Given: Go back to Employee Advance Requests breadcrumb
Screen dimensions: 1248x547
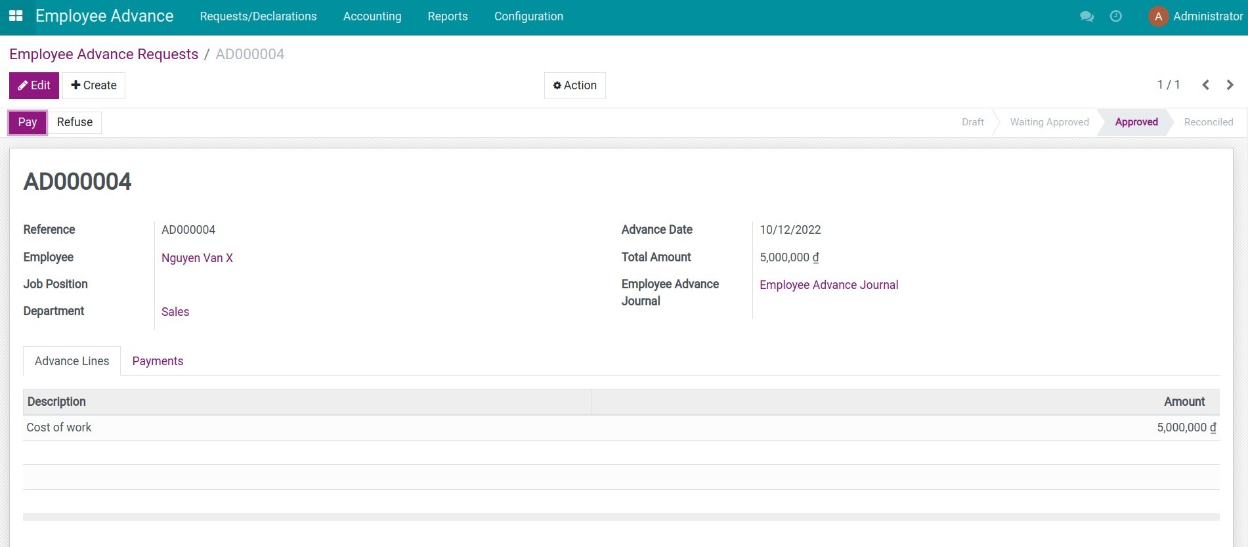Looking at the screenshot, I should pyautogui.click(x=104, y=54).
